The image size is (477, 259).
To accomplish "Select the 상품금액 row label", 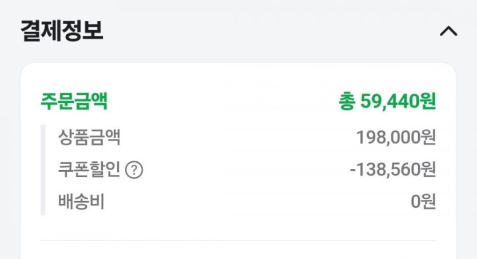I will tap(89, 137).
